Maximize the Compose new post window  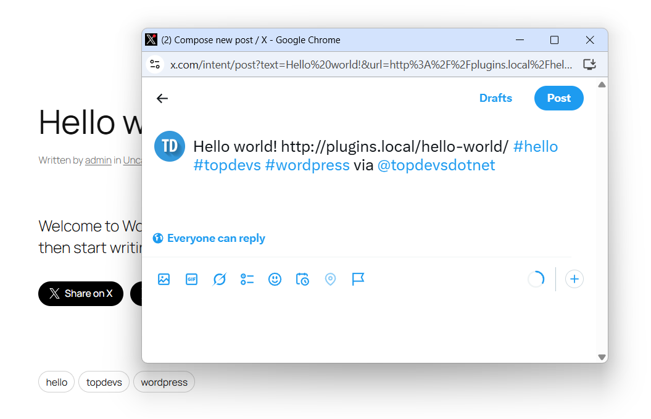point(554,40)
